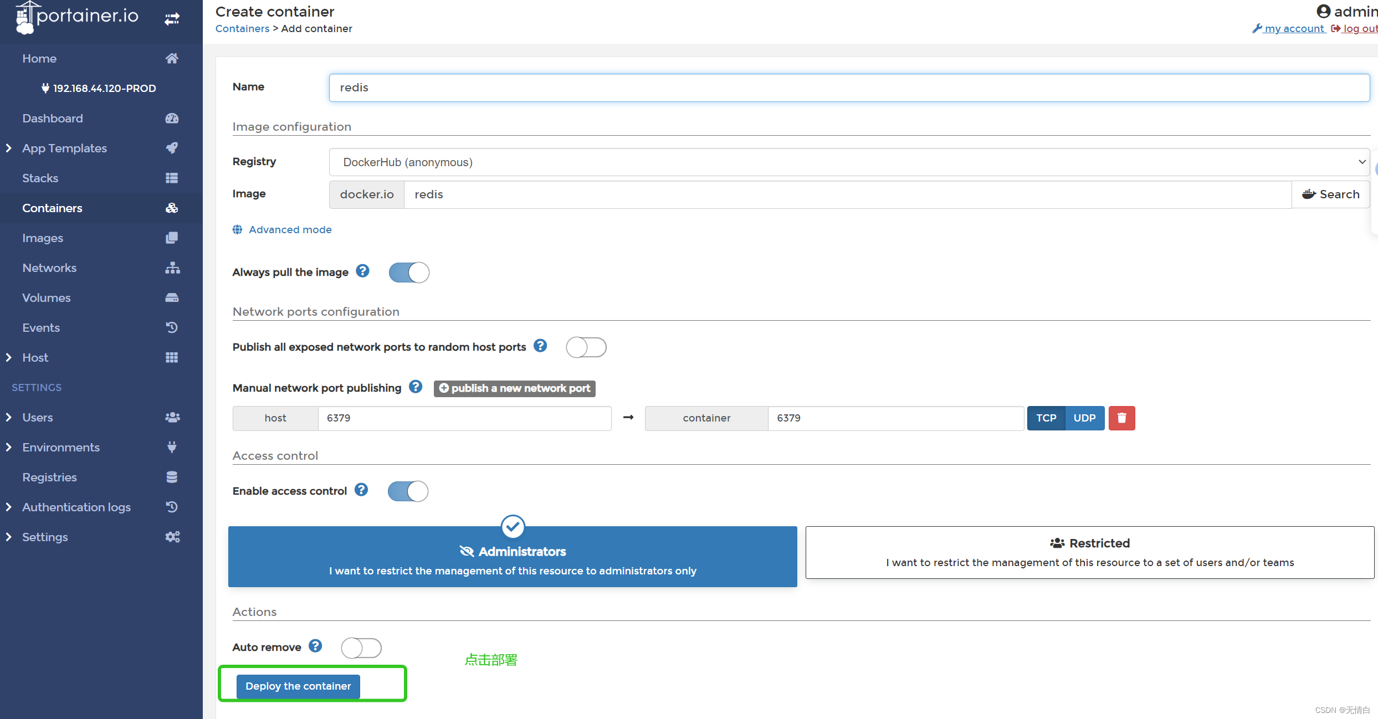This screenshot has width=1378, height=719.
Task: Click the Search image button
Action: pyautogui.click(x=1331, y=194)
